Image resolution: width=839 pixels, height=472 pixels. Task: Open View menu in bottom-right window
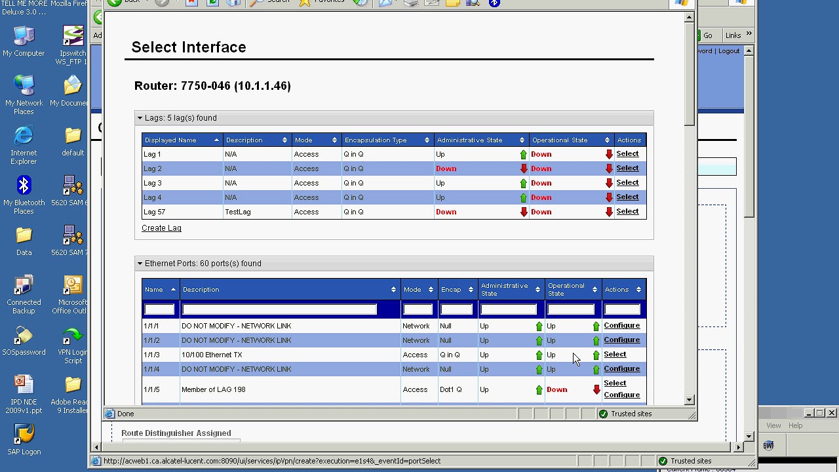pos(773,426)
